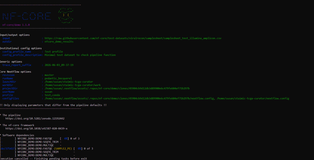This screenshot has height=160, width=314.
Task: Select the outdir value nfcore_demo_results
Action: pyautogui.click(x=59, y=42)
